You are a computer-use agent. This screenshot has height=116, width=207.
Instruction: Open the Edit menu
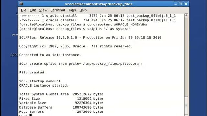click(x=33, y=10)
